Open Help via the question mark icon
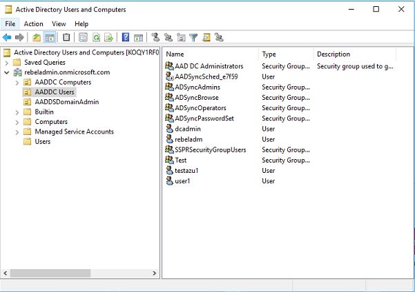The width and height of the screenshot is (415, 292). 125,37
